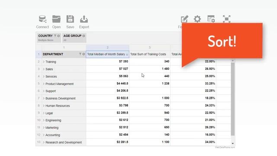The width and height of the screenshot is (277, 156).
Task: Expand the Services department row
Action: [x=44, y=76]
